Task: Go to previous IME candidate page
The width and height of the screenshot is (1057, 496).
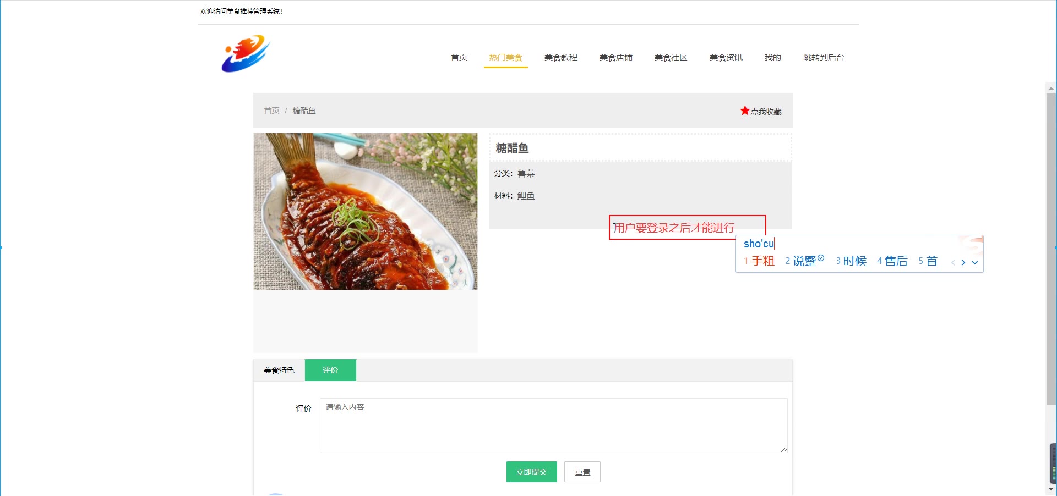Action: (953, 262)
